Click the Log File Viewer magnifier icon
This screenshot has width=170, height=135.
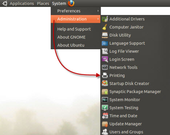coord(105,51)
